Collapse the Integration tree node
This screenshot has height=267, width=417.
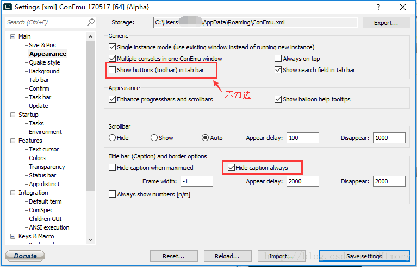tap(13, 193)
